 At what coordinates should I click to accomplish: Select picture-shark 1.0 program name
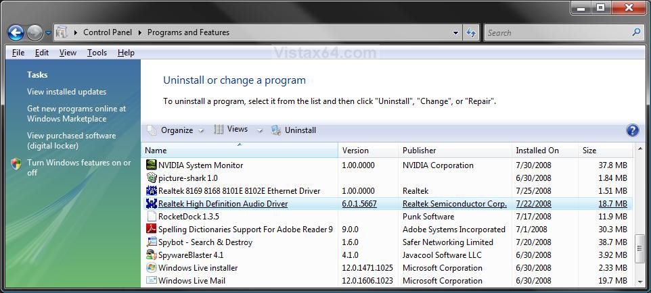[188, 178]
